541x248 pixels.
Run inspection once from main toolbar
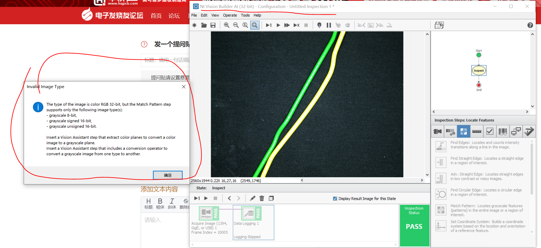coord(269,25)
